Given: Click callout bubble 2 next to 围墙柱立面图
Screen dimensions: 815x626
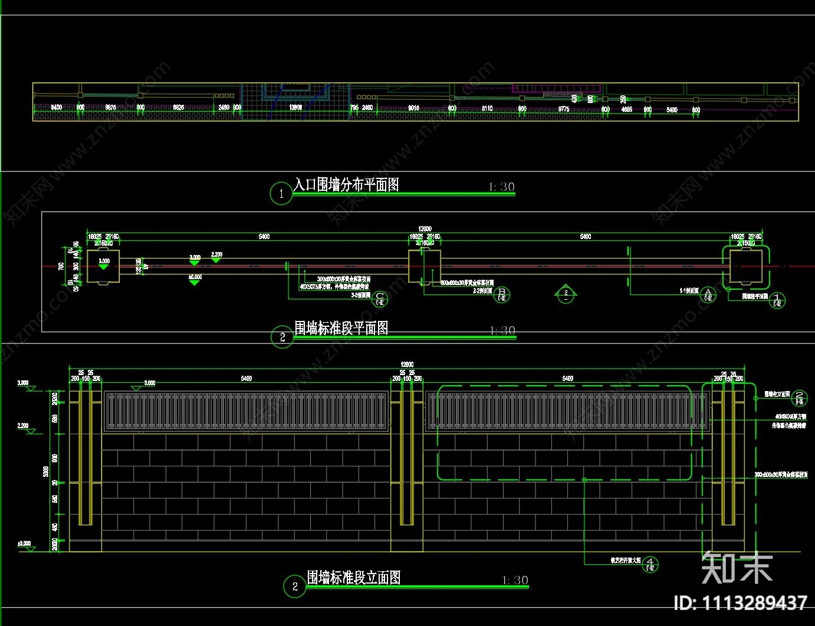Looking at the screenshot, I should click(x=800, y=398).
